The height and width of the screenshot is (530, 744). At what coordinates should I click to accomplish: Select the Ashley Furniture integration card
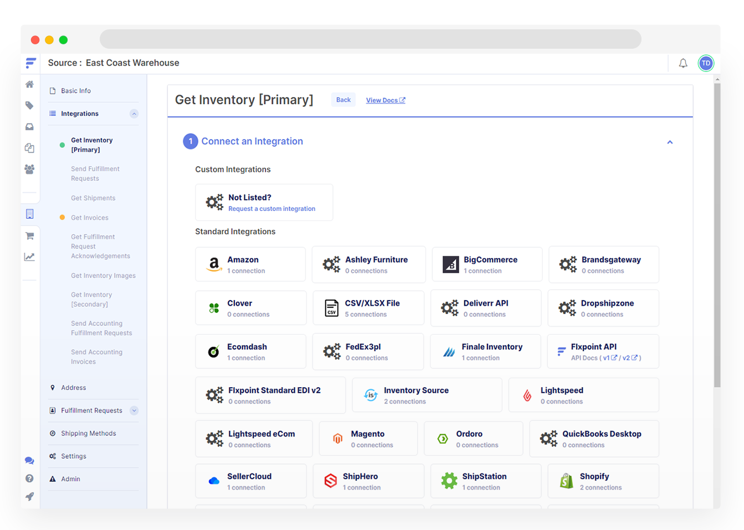click(x=369, y=265)
